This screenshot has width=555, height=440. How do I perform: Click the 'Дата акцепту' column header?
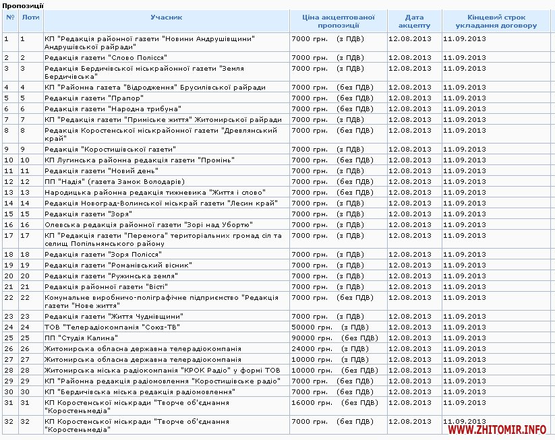[x=414, y=21]
